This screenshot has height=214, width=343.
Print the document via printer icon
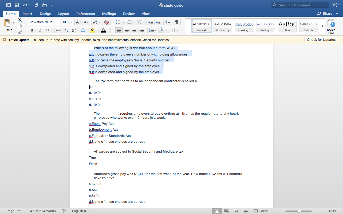tap(45, 5)
